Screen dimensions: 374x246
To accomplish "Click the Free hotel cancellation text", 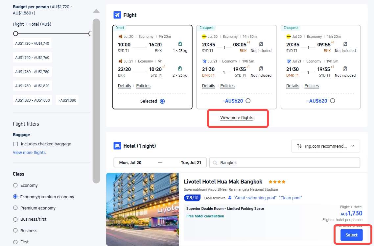I will pyautogui.click(x=205, y=216).
